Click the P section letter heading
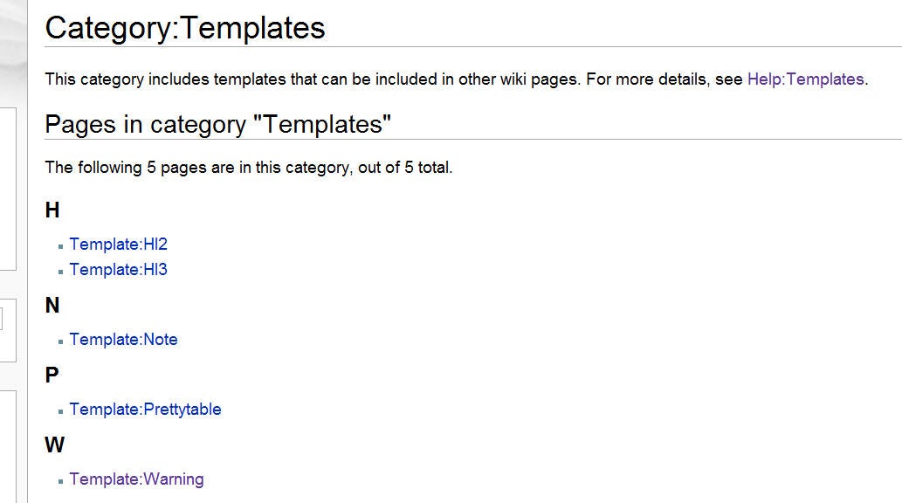The image size is (902, 503). tap(52, 376)
